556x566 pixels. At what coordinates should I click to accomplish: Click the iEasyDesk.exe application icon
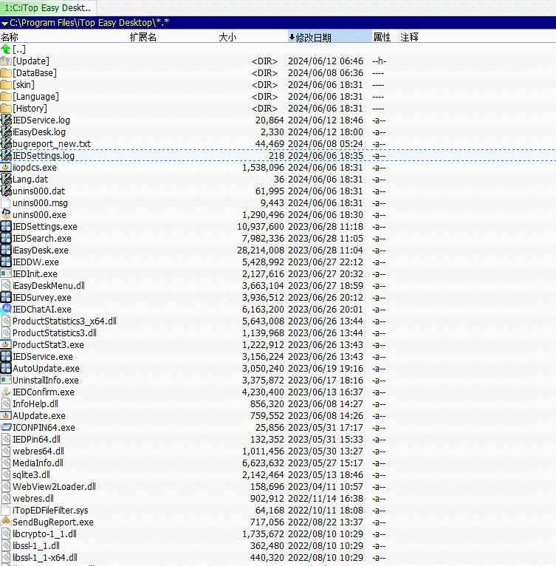tap(6, 250)
